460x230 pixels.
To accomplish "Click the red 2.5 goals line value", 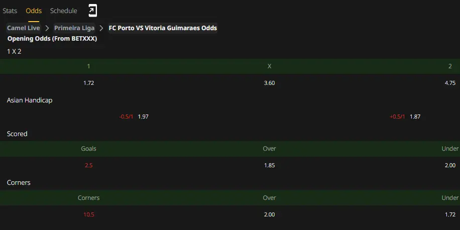I will 88,165.
